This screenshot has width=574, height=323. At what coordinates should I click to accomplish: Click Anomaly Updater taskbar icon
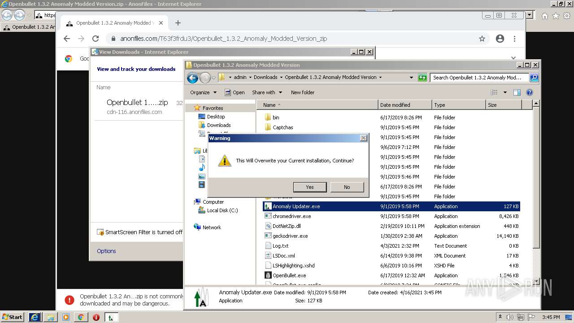tap(111, 317)
